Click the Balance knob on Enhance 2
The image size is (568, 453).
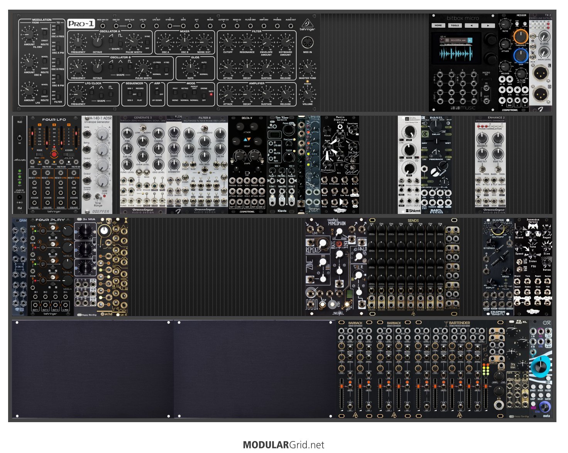(482, 139)
